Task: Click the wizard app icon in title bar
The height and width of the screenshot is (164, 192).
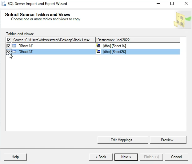Action: (4, 3)
